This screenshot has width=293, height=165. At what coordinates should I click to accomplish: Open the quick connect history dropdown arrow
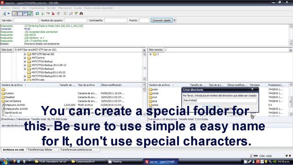174,20
